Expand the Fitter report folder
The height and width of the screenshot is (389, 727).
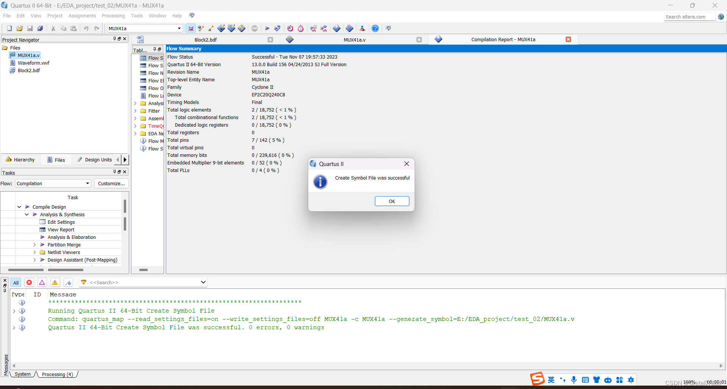(x=135, y=111)
